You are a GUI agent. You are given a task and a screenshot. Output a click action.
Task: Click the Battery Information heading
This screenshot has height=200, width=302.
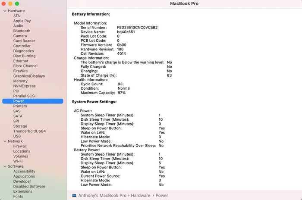91,14
